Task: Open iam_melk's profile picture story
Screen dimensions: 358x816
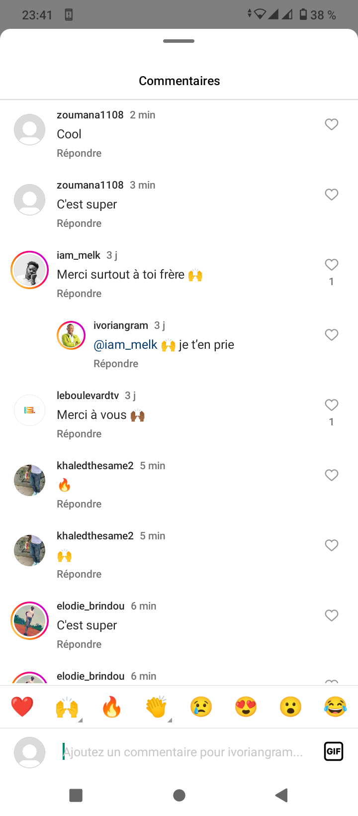Action: tap(29, 270)
